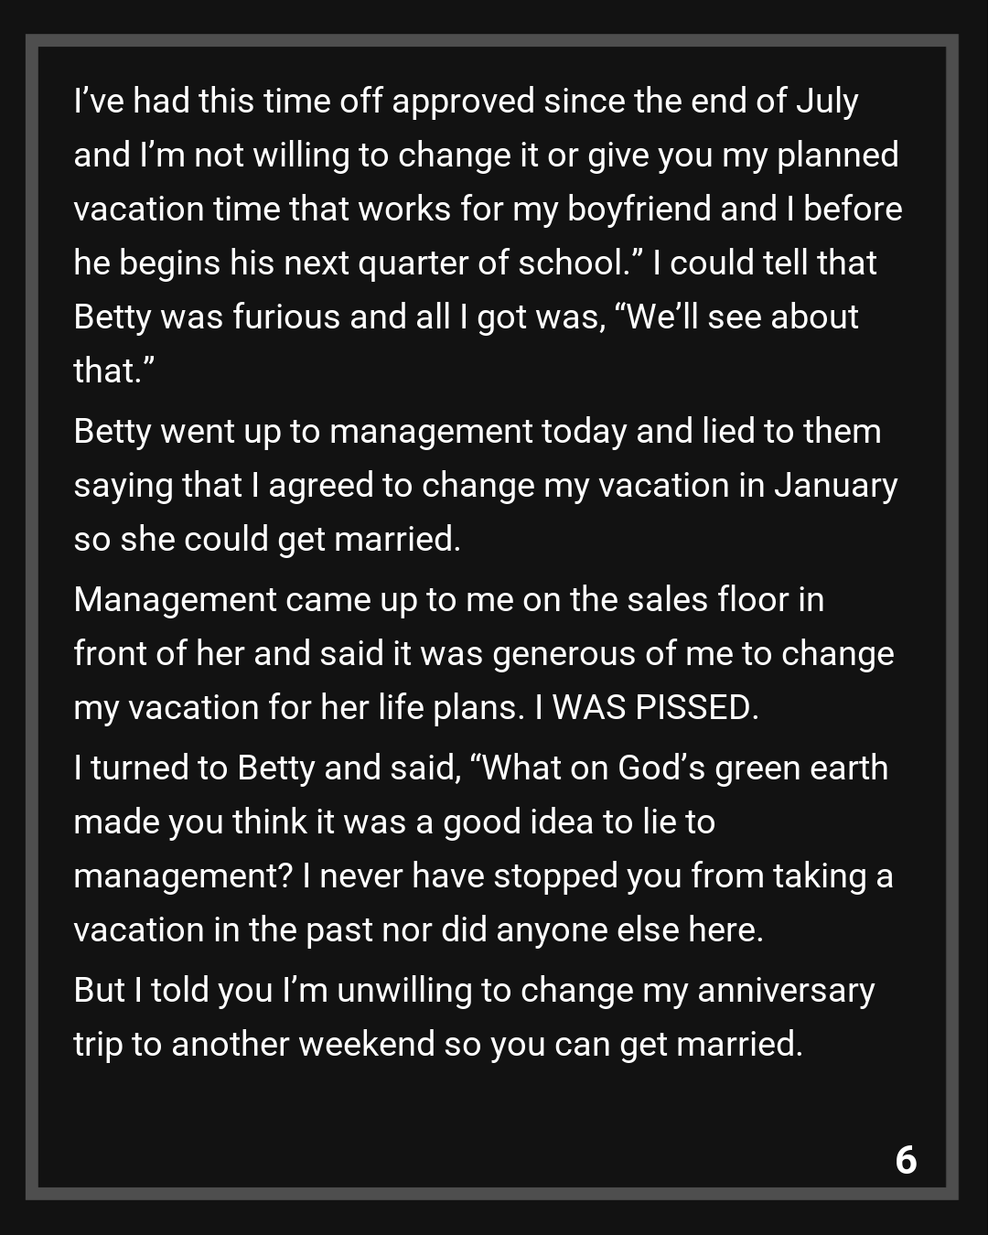Click the word "January"

pos(835,485)
